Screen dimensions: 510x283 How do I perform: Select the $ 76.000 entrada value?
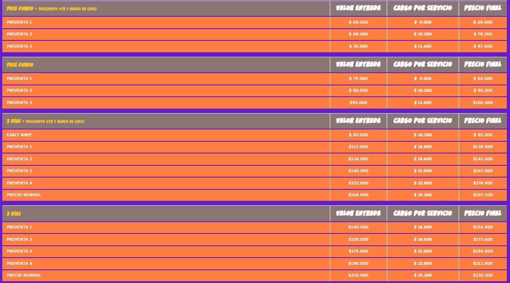[358, 46]
